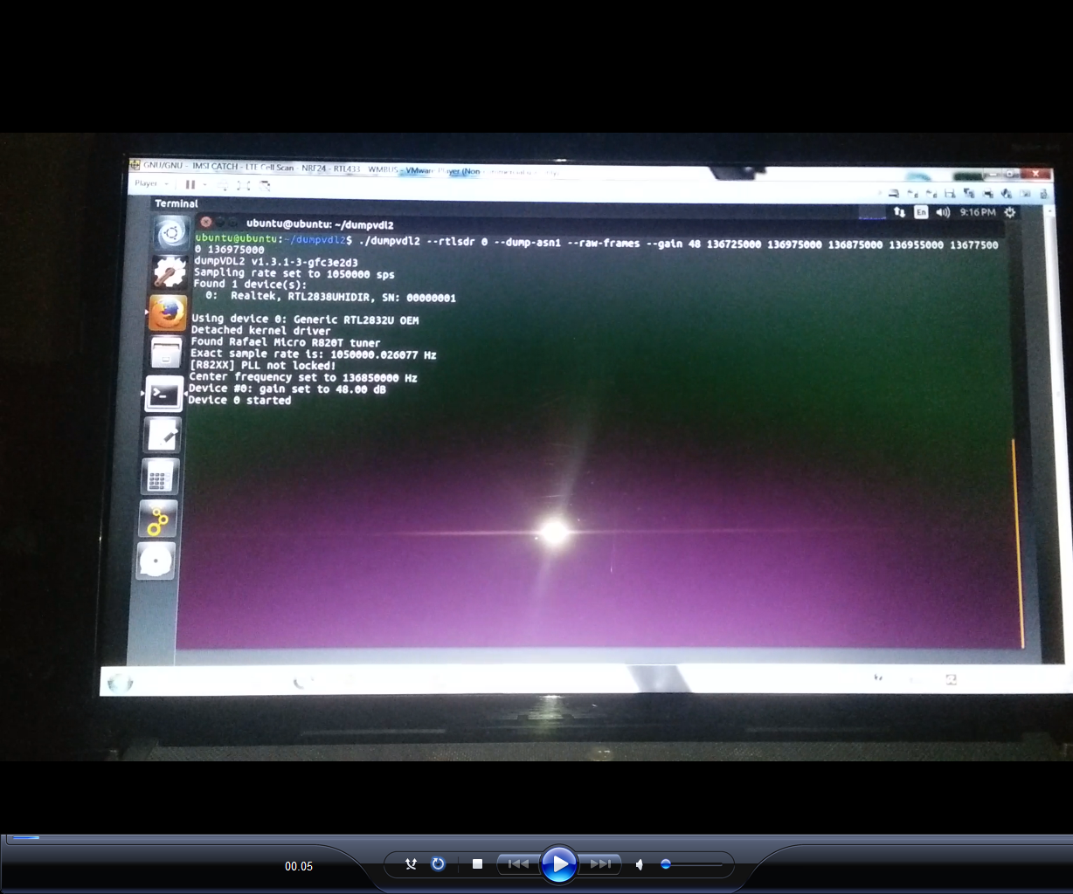Open the En keyboard layout indicator

921,212
